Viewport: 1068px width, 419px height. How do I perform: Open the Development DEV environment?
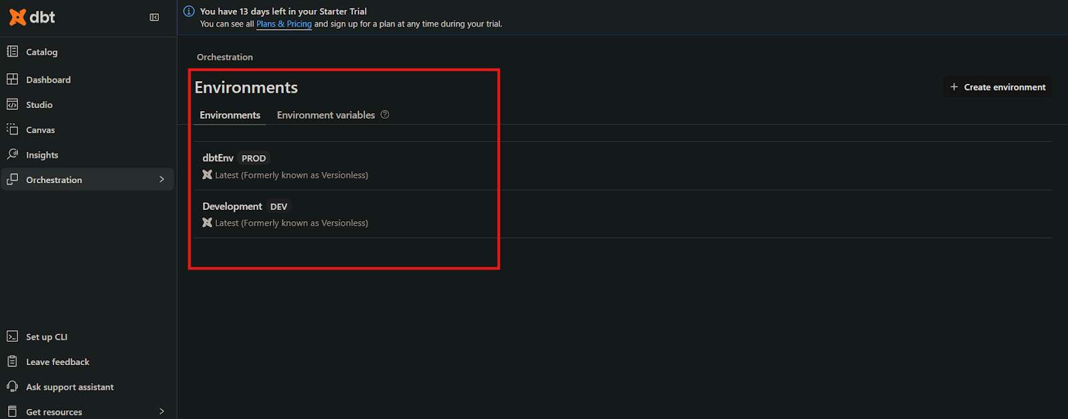point(623,214)
